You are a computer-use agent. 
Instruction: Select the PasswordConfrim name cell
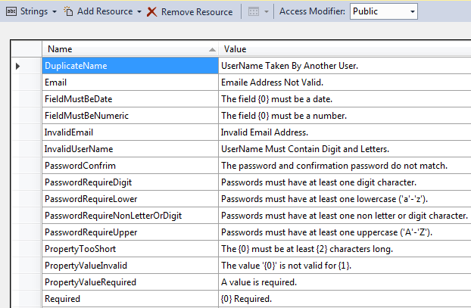(x=129, y=166)
